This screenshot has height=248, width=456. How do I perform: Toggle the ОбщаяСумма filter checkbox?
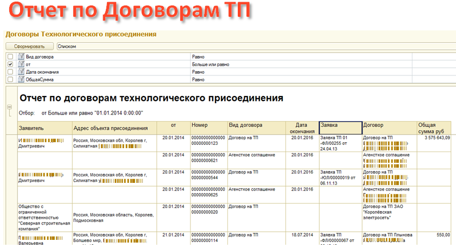[10, 79]
